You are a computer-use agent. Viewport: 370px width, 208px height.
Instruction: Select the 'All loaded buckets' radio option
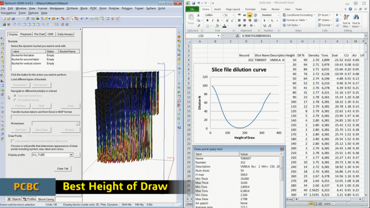click(15, 100)
